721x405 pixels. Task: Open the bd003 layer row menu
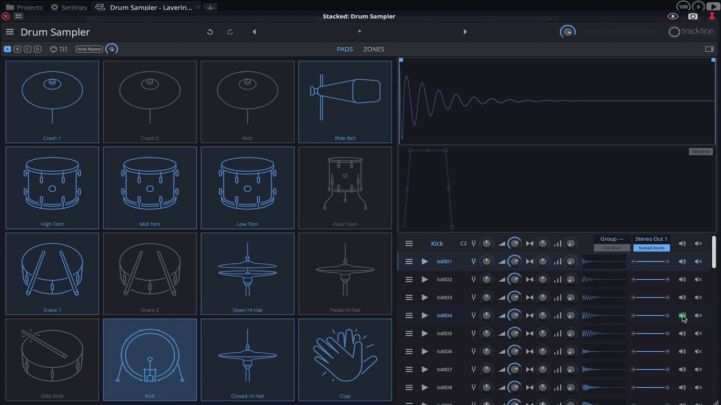409,298
